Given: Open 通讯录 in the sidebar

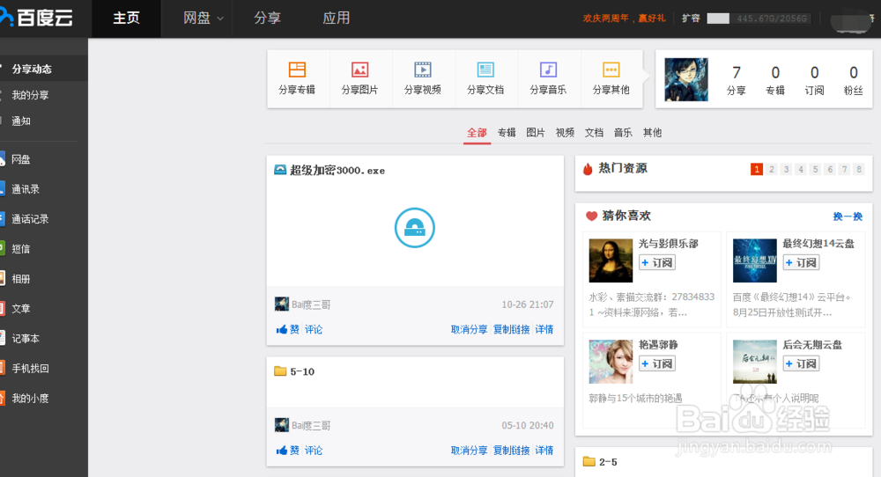Looking at the screenshot, I should 26,189.
